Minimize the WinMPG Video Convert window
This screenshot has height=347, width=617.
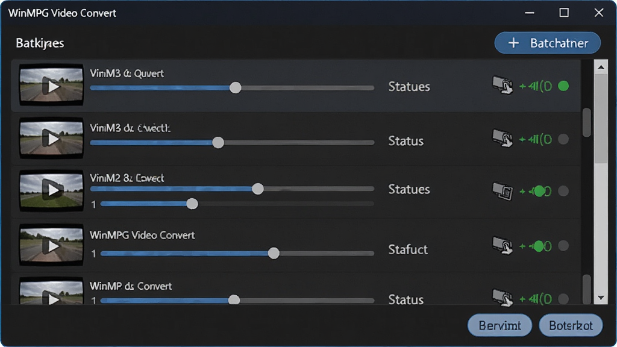click(x=530, y=13)
